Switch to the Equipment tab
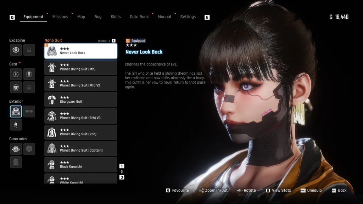The width and height of the screenshot is (363, 204). pyautogui.click(x=33, y=17)
